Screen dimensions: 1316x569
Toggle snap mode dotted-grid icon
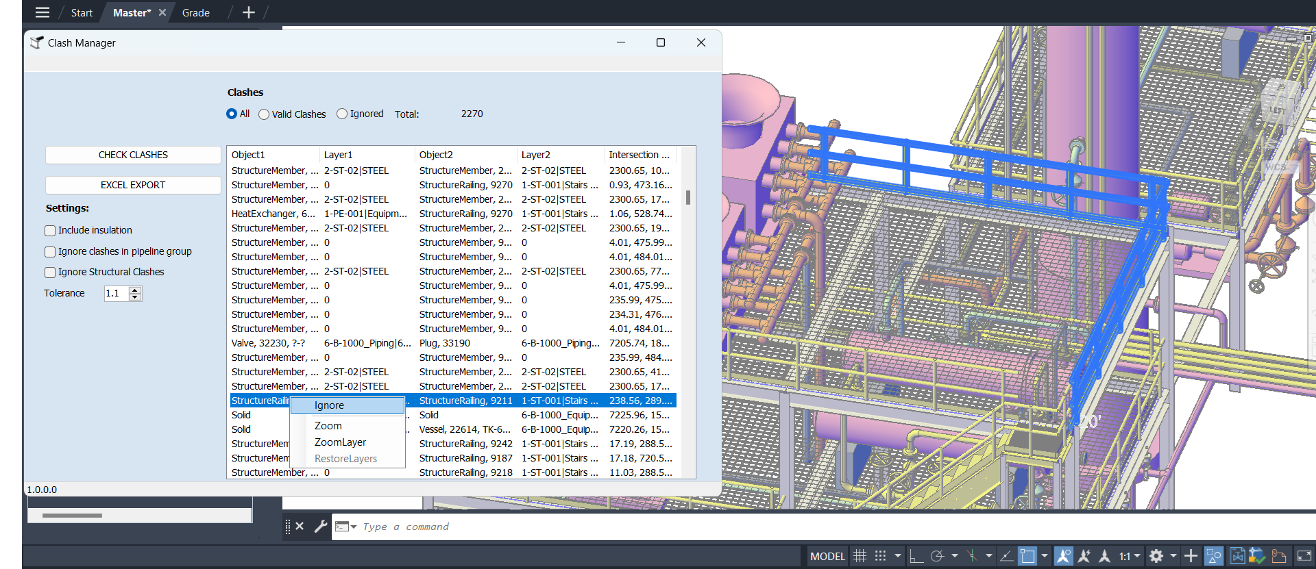[881, 556]
